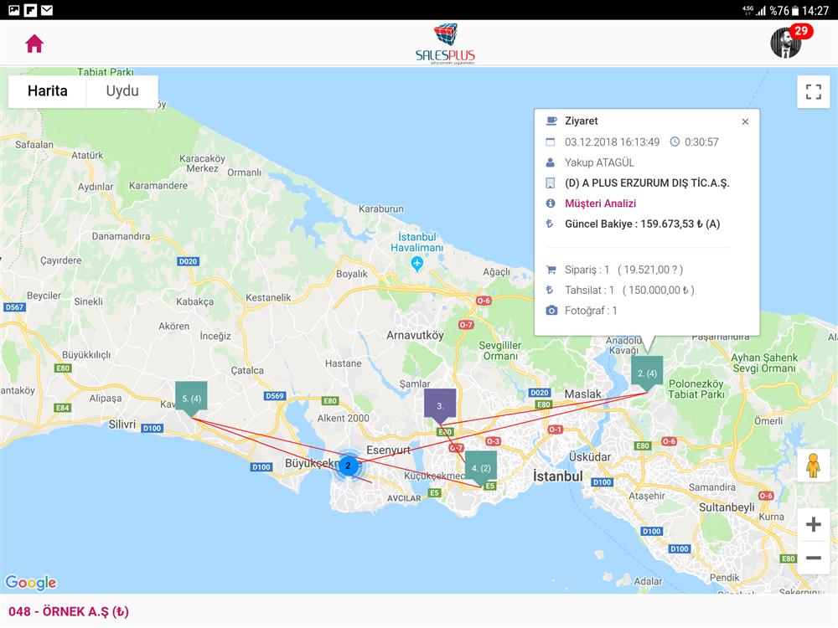Click the İstanbul city label
Image resolution: width=838 pixels, height=628 pixels.
click(x=558, y=476)
